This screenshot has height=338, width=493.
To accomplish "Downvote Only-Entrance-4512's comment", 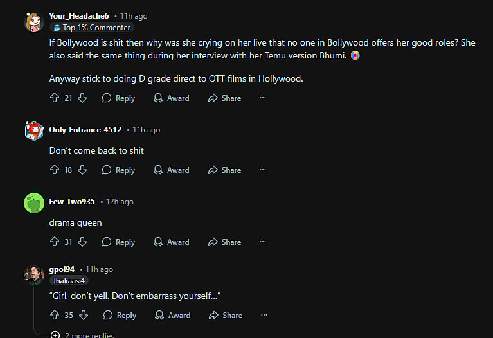I will (x=82, y=170).
